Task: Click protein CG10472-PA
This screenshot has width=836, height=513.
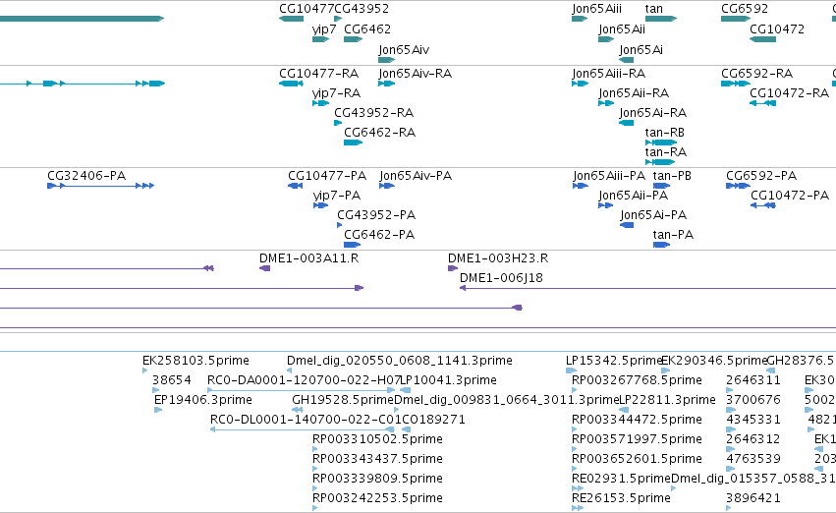Action: tap(790, 196)
